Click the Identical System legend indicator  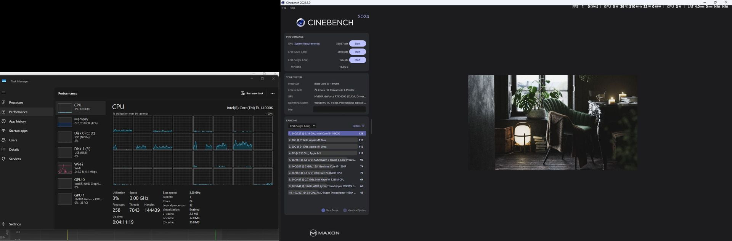click(x=345, y=210)
